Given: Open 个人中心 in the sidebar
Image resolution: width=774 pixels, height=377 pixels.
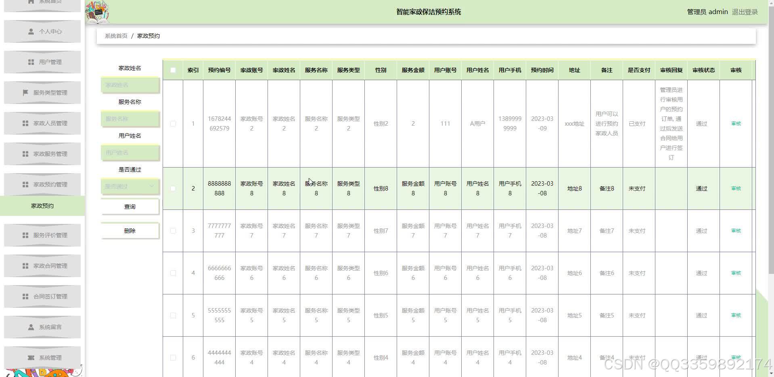Looking at the screenshot, I should coord(42,31).
